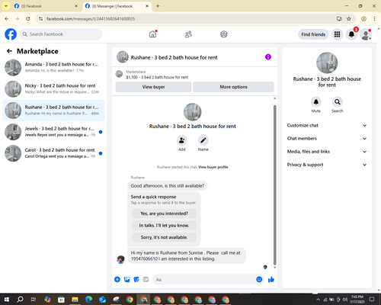Click the Name pencil icon to rename chat
The height and width of the screenshot is (305, 381).
click(203, 140)
